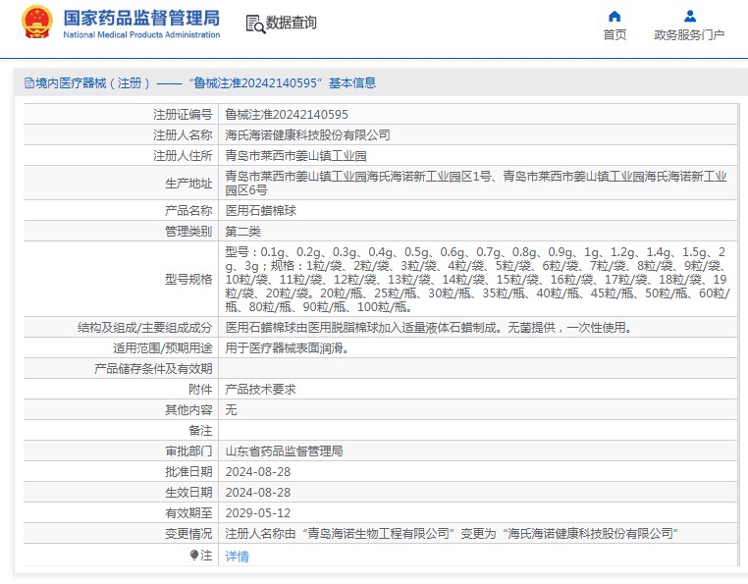The height and width of the screenshot is (584, 748).
Task: Click management class value 第二类
Action: pyautogui.click(x=242, y=232)
